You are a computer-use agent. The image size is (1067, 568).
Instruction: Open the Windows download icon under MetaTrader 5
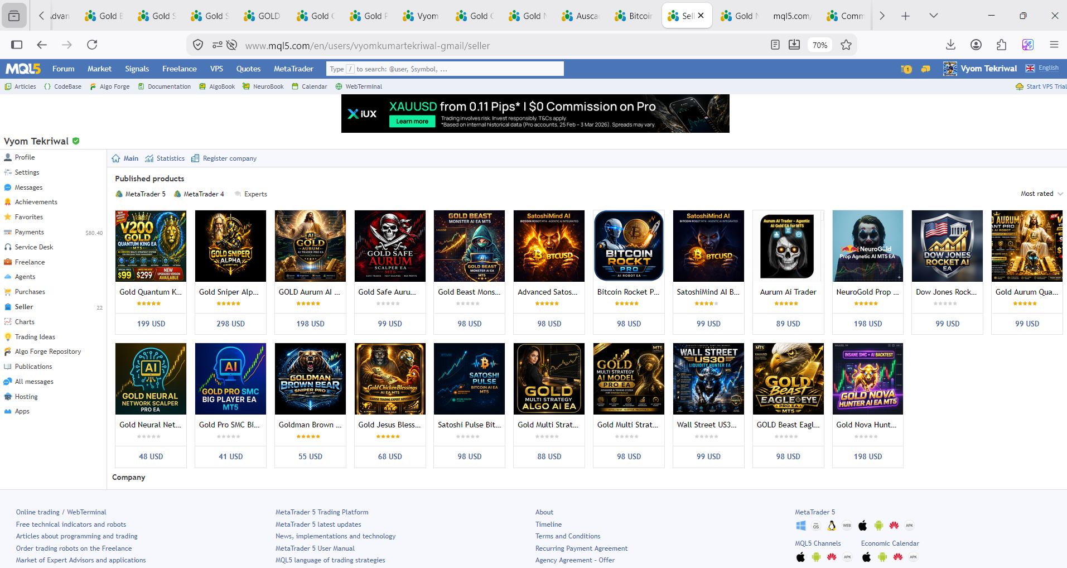point(801,526)
